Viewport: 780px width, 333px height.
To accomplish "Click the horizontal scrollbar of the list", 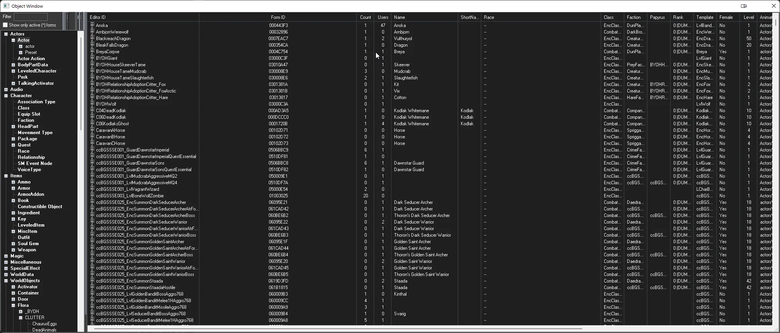I will tap(338, 329).
